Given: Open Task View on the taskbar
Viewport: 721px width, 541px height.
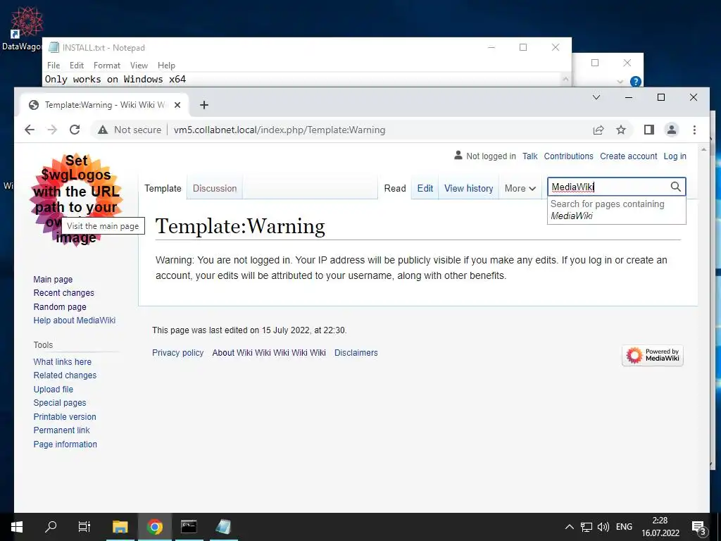Looking at the screenshot, I should [x=84, y=527].
